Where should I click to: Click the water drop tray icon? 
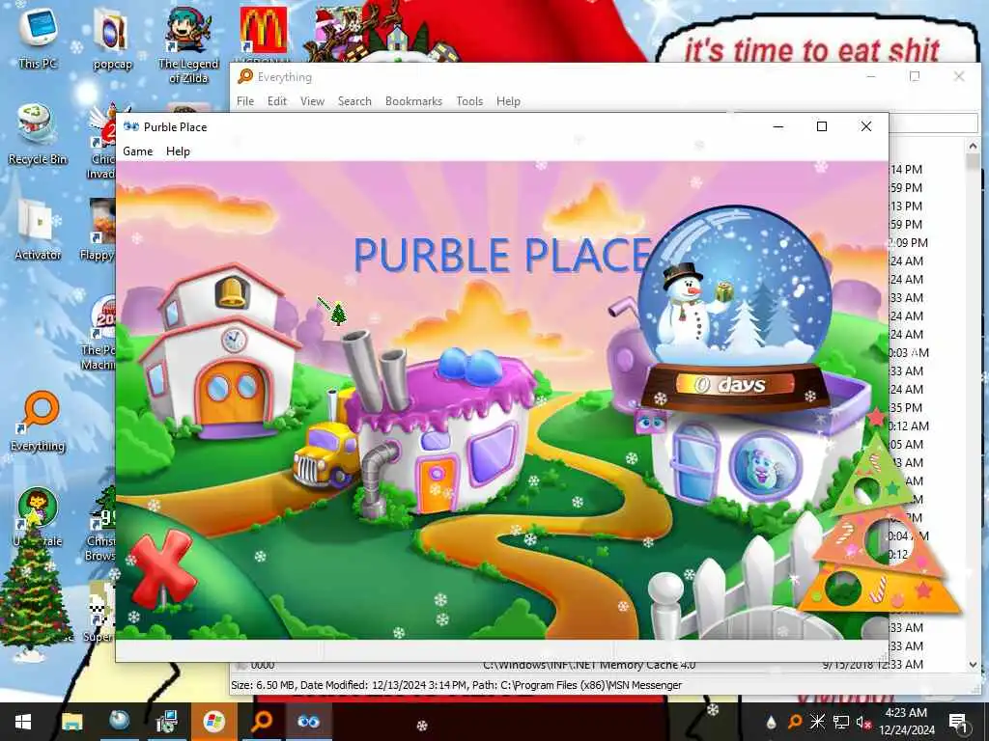tap(771, 722)
